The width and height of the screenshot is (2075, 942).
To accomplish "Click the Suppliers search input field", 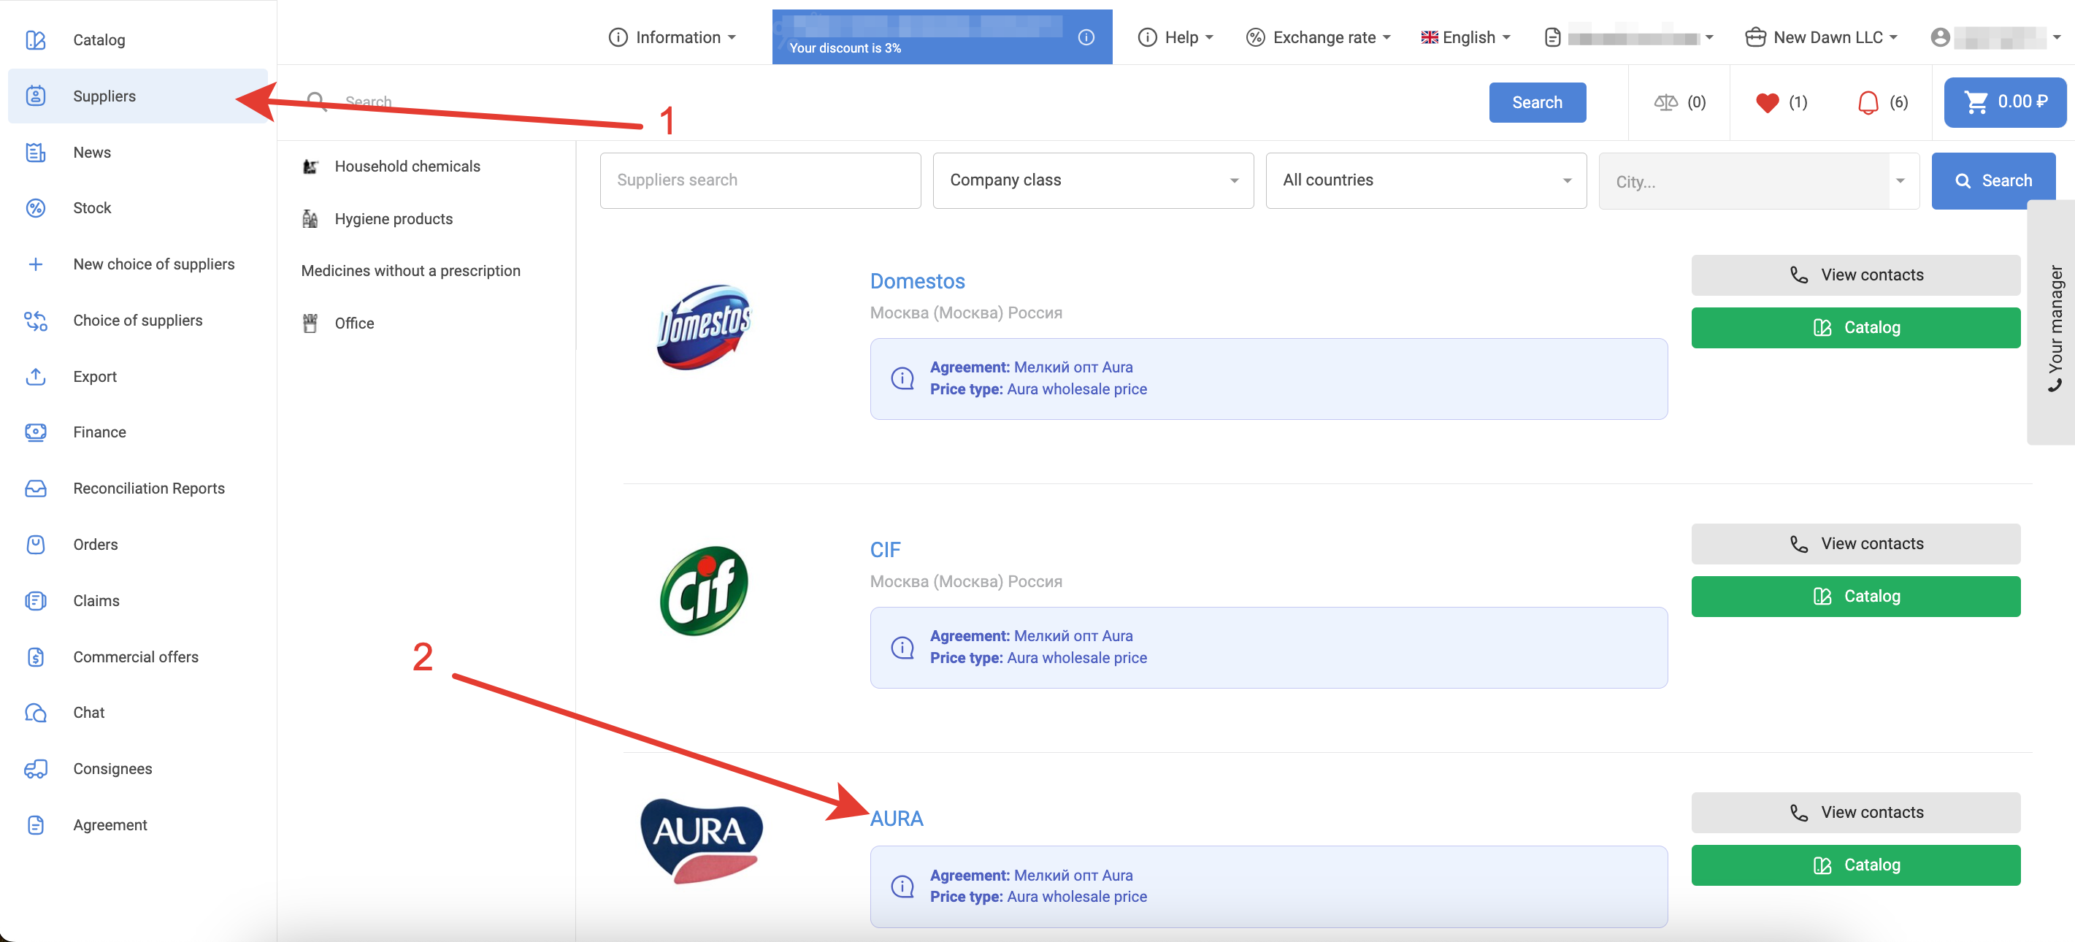I will [759, 180].
